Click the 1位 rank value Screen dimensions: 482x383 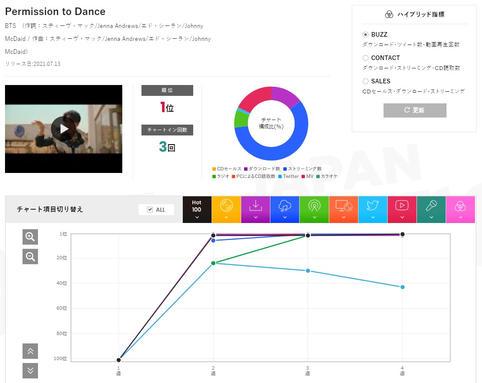(x=167, y=108)
